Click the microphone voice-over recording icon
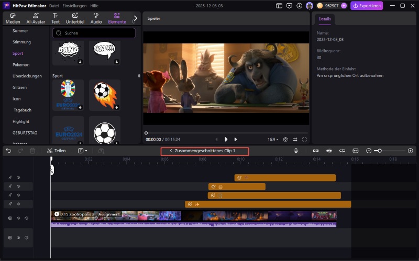Viewport: 419px width, 261px height. [296, 151]
